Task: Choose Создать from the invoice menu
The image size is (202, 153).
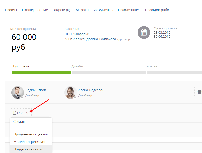Action: click(20, 121)
